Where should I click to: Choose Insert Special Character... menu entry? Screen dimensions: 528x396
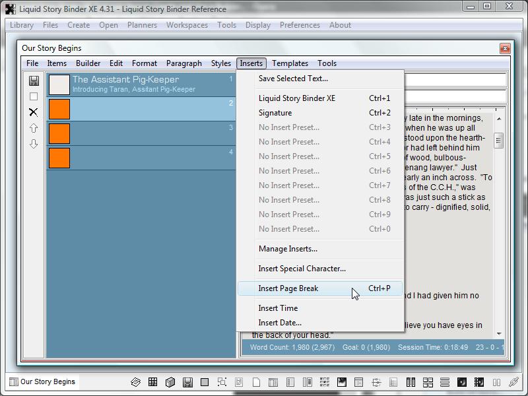[x=302, y=269]
